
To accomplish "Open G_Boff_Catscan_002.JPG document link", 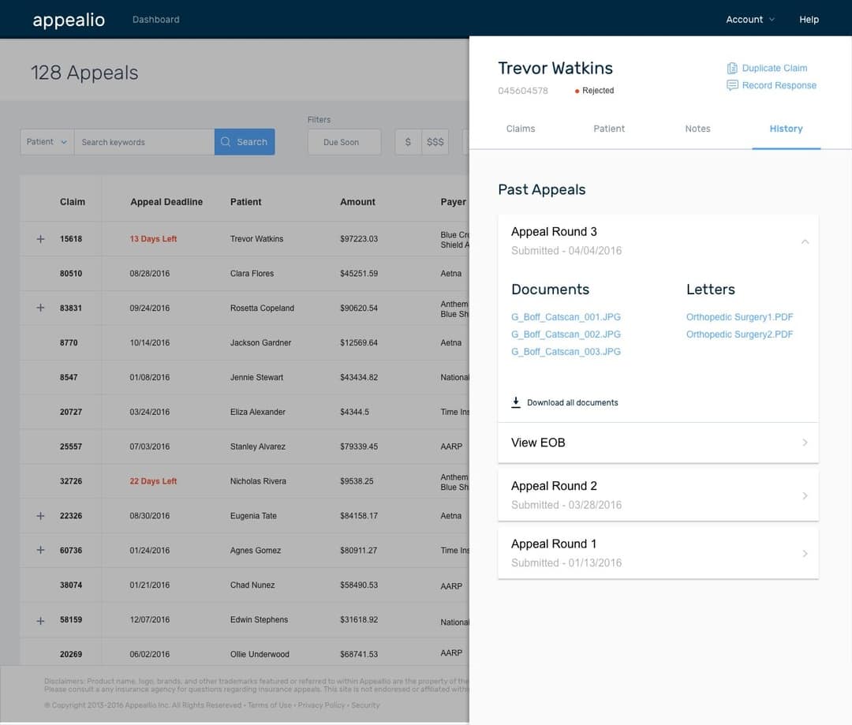I will click(566, 334).
